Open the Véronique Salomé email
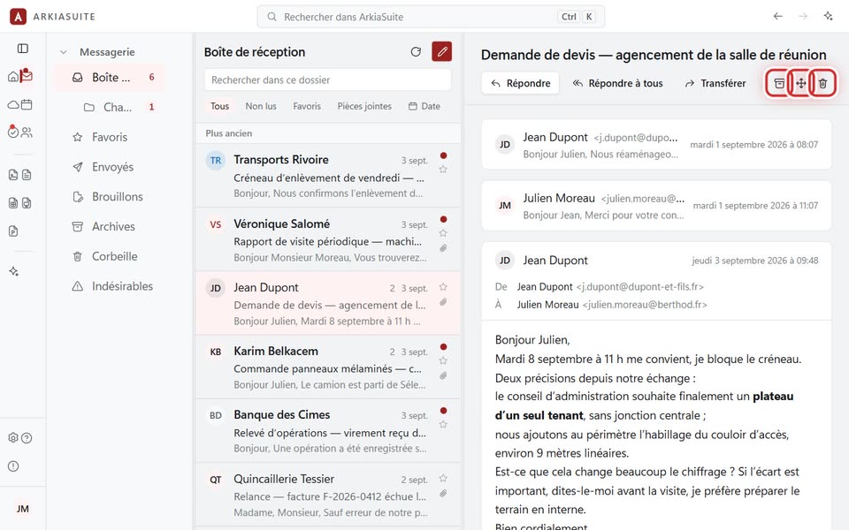Image resolution: width=849 pixels, height=530 pixels. [x=327, y=239]
